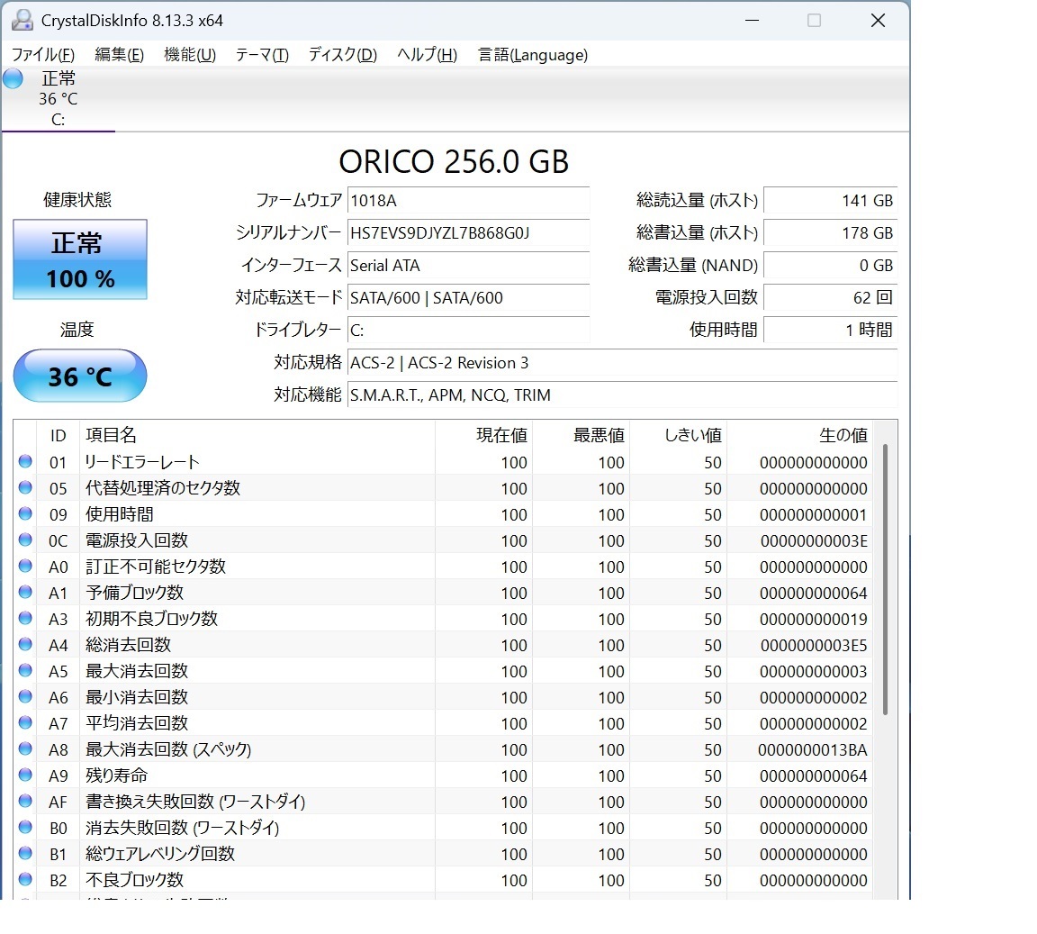This screenshot has height=934, width=1037.
Task: Click the 残り寿命 attribute name
Action: pos(116,775)
